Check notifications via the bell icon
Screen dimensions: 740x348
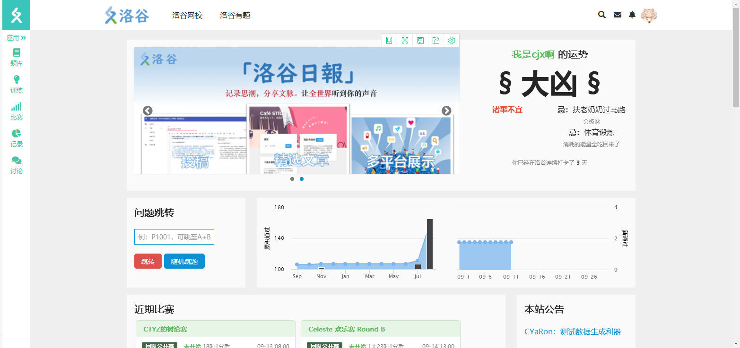tap(632, 15)
